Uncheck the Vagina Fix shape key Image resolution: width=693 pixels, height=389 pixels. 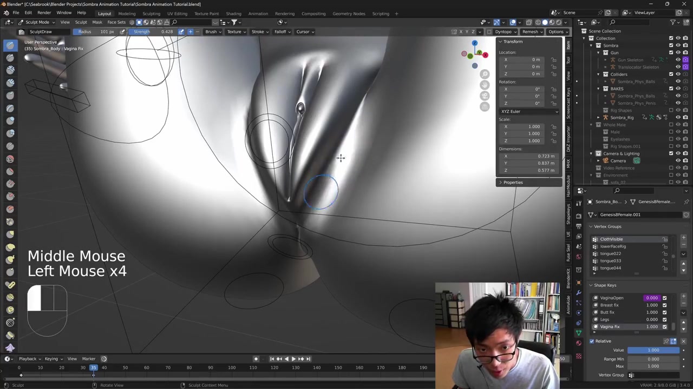664,327
